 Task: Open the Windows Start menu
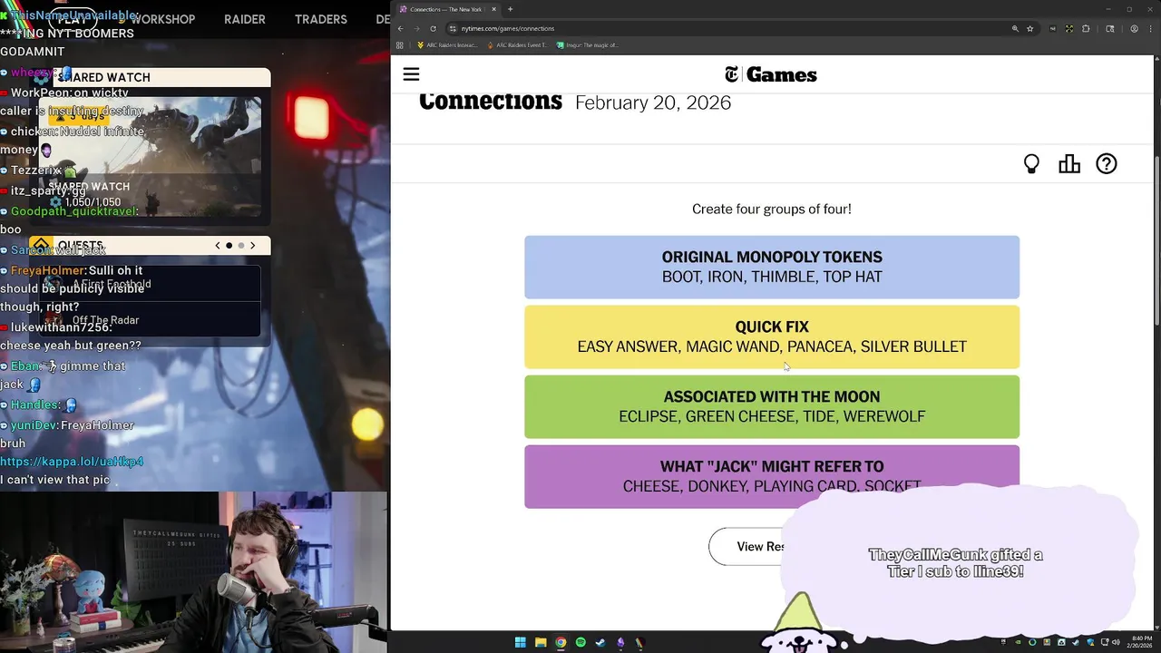tap(520, 643)
